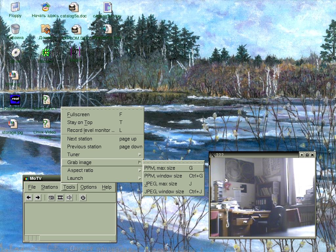Open the Домой home folder icon
336x252 pixels.
coord(45,29)
